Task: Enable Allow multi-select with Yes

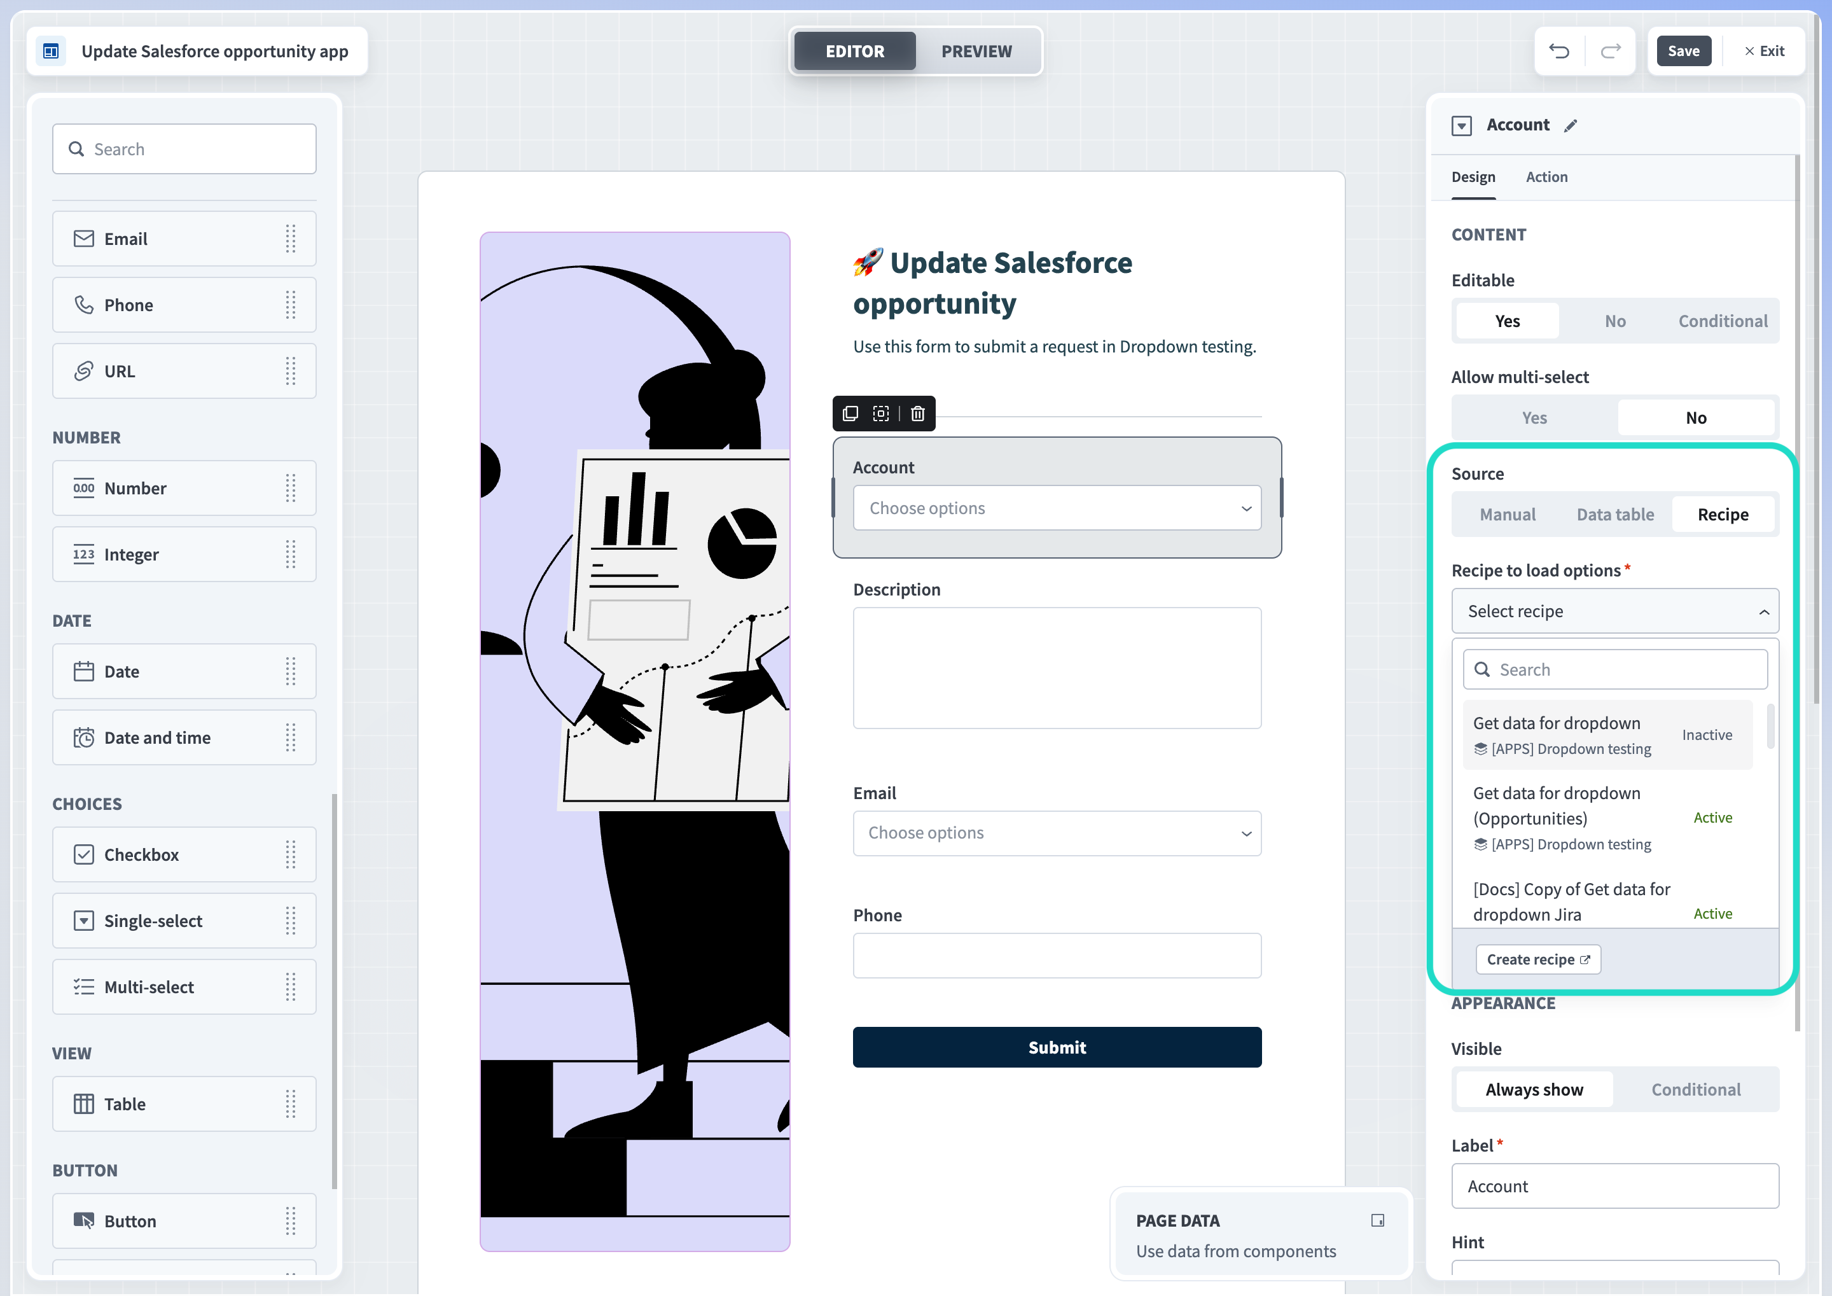Action: click(x=1534, y=417)
